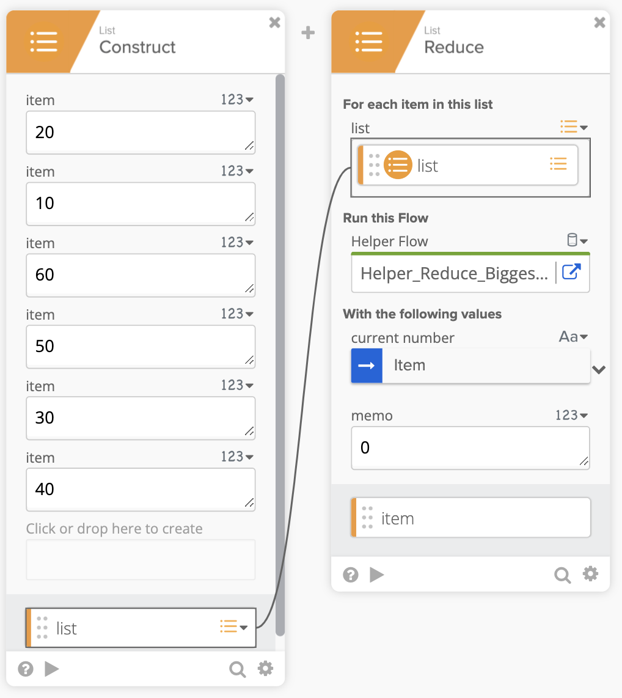Click the search icon on Construct card
The image size is (622, 698).
point(237,669)
